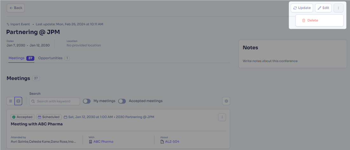Switch to list view icon
This screenshot has width=350, height=150.
pos(10,101)
